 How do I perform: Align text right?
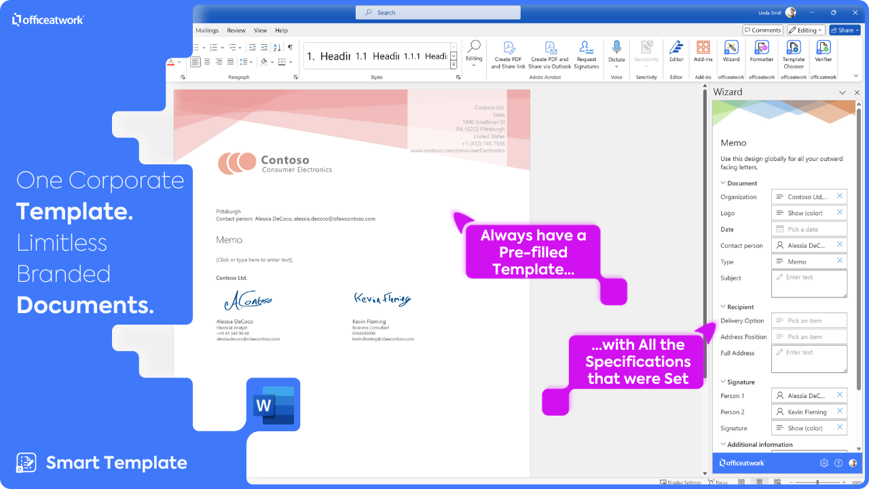pos(219,62)
